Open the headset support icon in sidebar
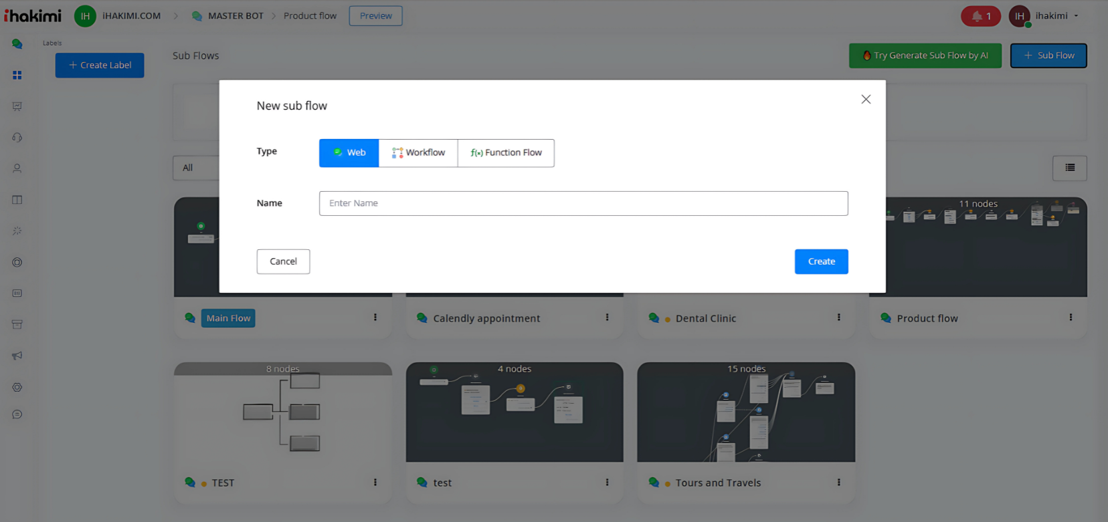 17,138
